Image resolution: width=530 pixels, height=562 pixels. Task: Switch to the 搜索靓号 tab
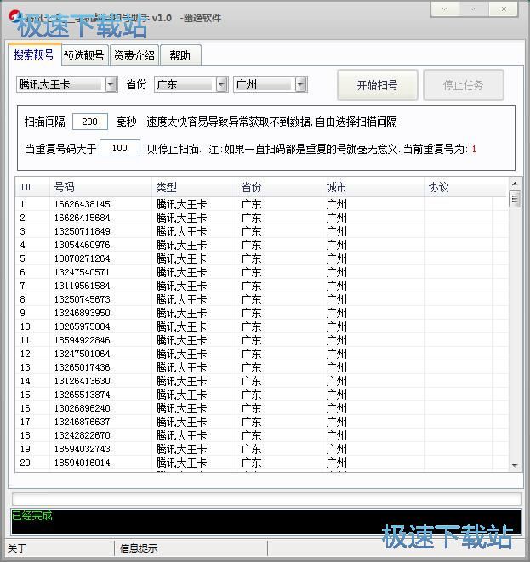click(x=34, y=54)
